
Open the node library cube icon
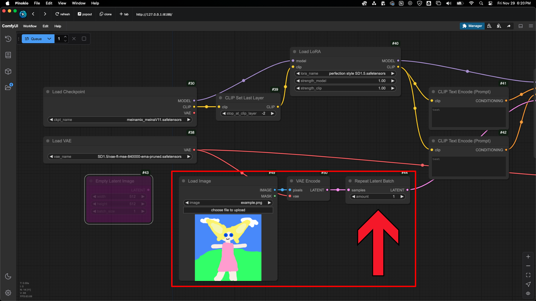point(8,71)
